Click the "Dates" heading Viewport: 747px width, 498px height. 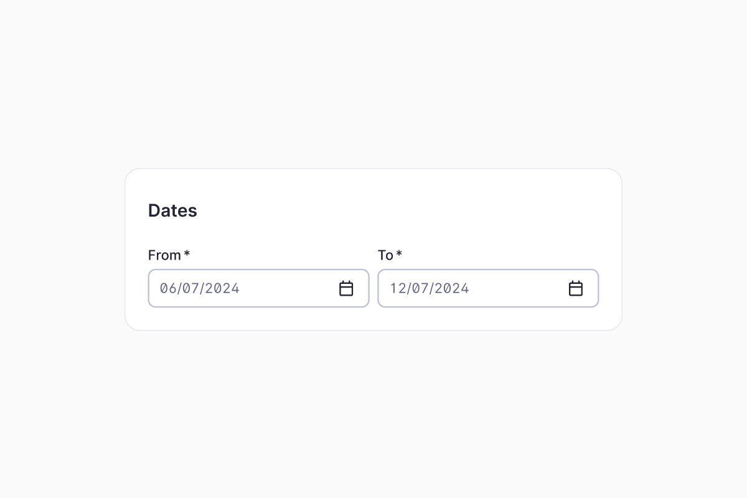[x=172, y=210]
